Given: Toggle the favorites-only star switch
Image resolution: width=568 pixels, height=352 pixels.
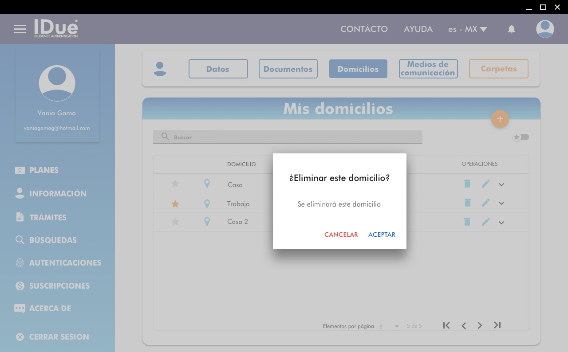Looking at the screenshot, I should tap(521, 137).
